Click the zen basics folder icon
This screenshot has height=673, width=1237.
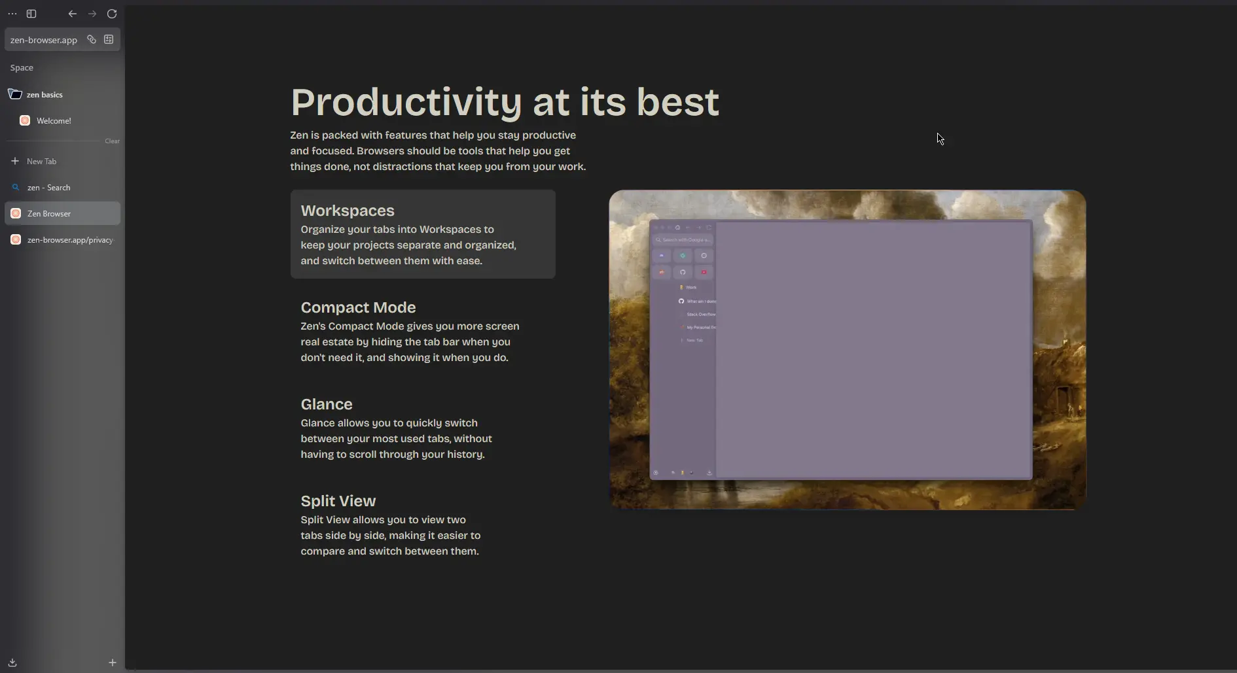pos(15,94)
